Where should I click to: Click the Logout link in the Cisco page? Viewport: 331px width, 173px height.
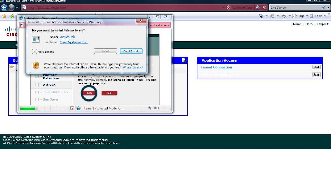point(322,24)
